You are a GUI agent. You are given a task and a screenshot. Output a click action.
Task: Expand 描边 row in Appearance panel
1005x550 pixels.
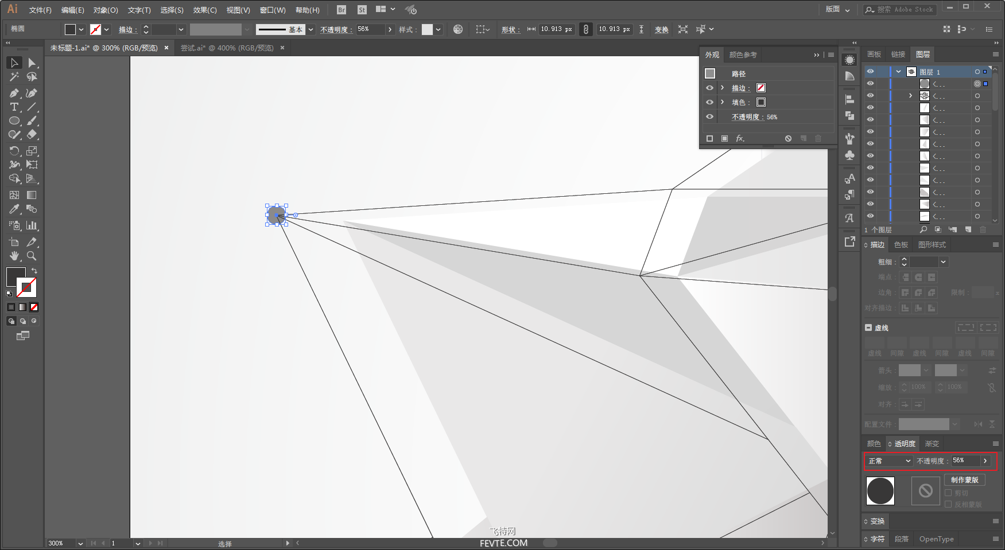click(723, 88)
